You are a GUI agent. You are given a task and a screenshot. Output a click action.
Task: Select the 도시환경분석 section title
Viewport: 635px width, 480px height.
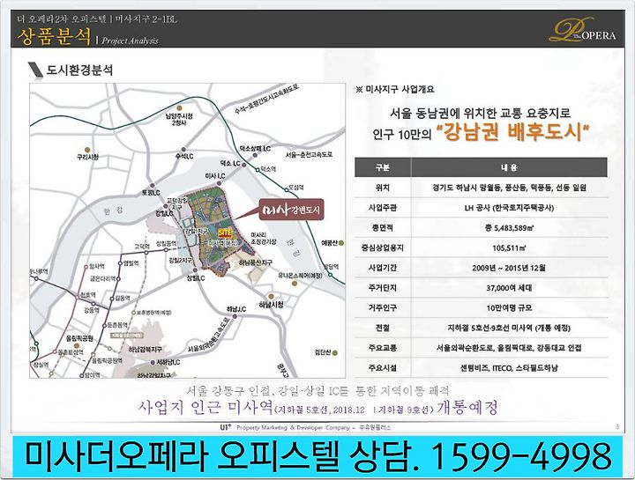coord(79,70)
